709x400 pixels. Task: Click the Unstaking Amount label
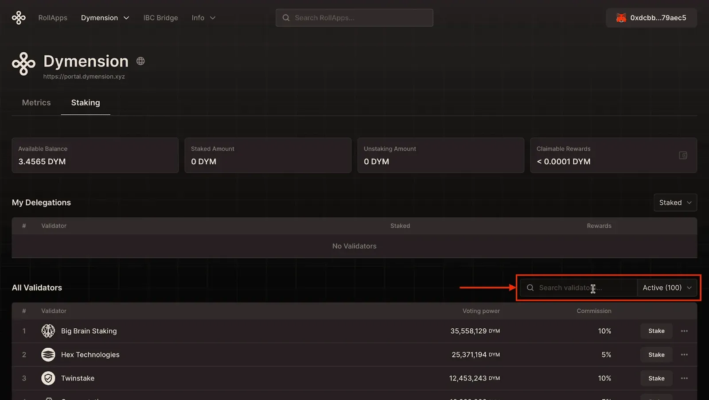390,149
